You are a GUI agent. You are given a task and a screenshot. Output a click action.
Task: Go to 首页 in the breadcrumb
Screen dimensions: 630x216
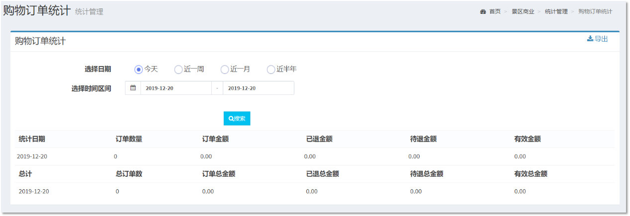tap(495, 11)
